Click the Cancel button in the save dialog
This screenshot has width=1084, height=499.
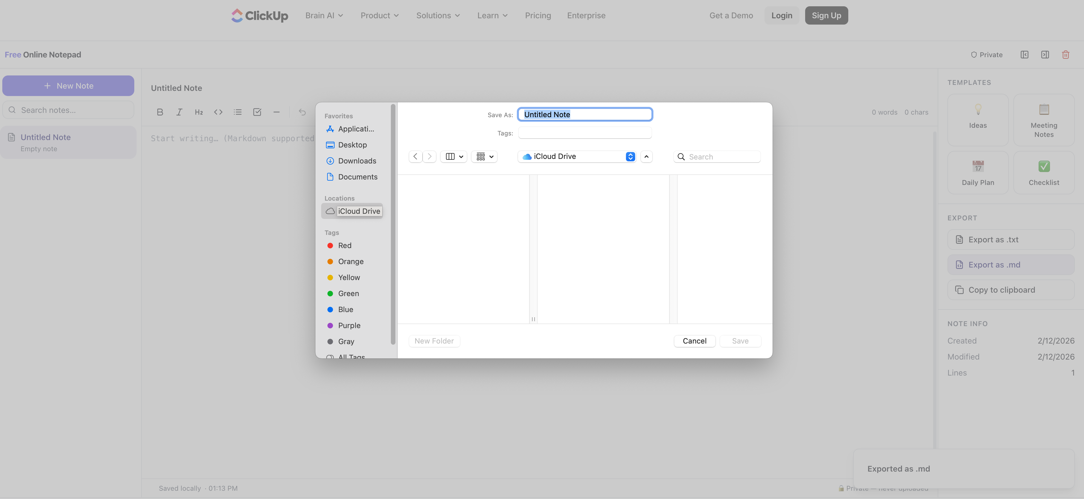[x=694, y=341]
